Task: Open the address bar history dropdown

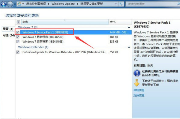Action: click(x=116, y=4)
